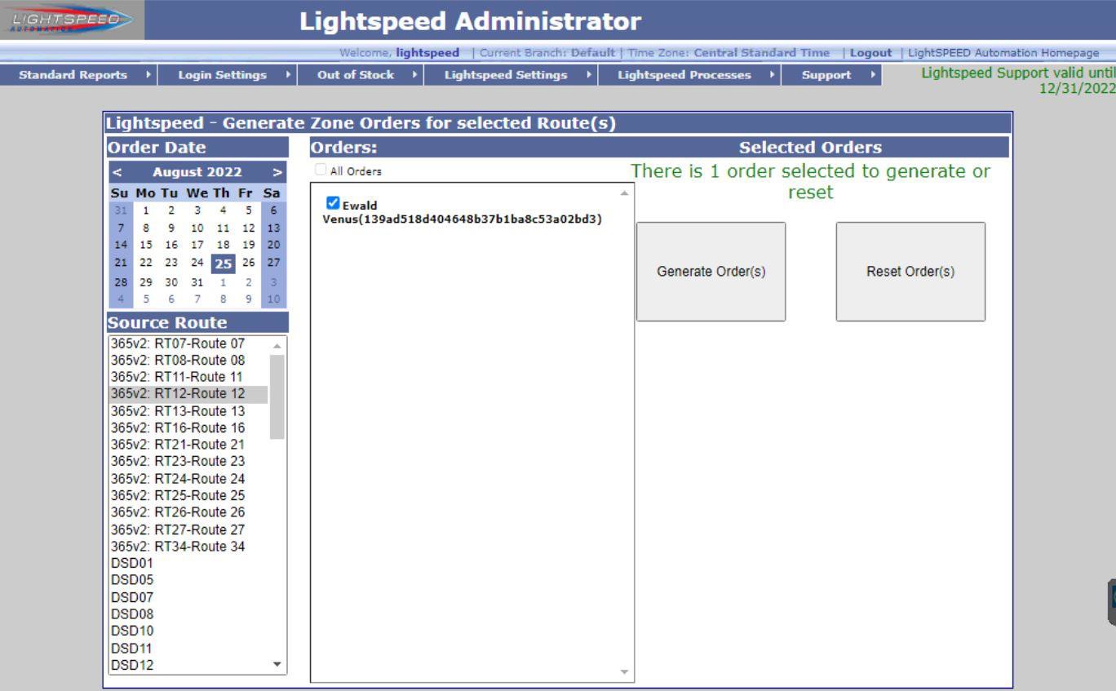Image resolution: width=1116 pixels, height=691 pixels.
Task: Select source route RT08-Route 08
Action: click(x=189, y=360)
